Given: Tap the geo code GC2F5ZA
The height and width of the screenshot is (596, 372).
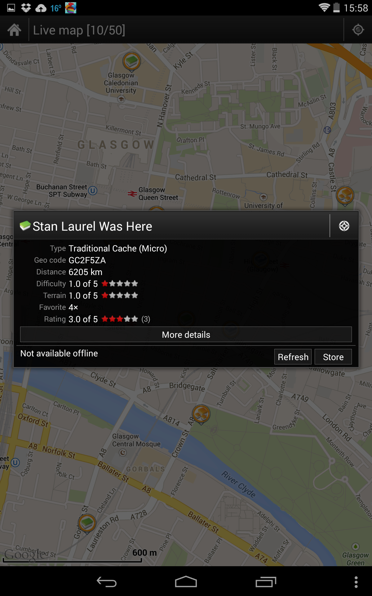Looking at the screenshot, I should point(87,260).
